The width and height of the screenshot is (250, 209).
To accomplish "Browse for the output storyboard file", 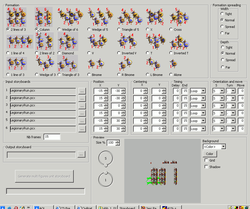I will [x=81, y=154].
